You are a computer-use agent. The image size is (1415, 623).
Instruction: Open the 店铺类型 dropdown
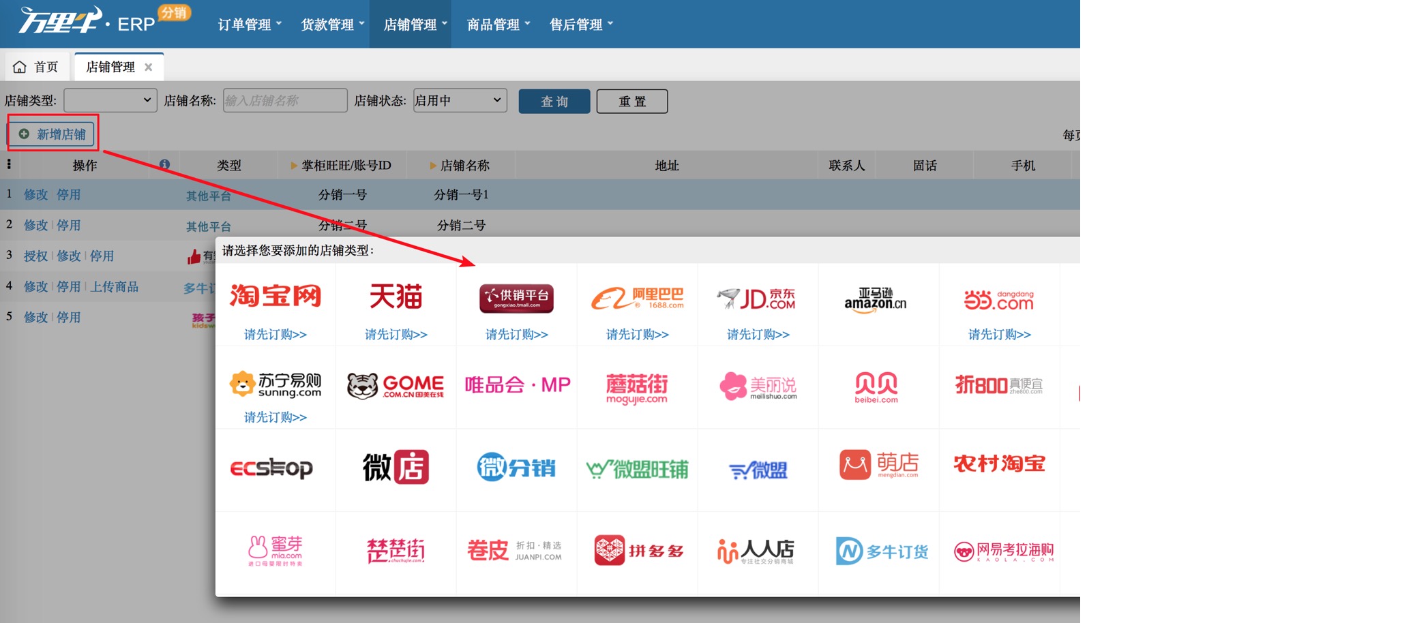[x=110, y=100]
